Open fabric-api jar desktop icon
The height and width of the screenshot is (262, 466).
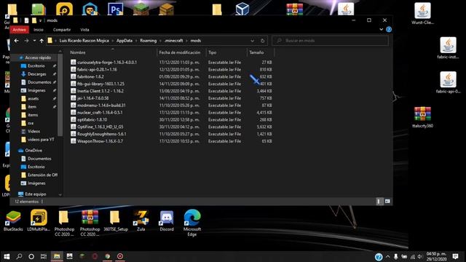pyautogui.click(x=448, y=82)
